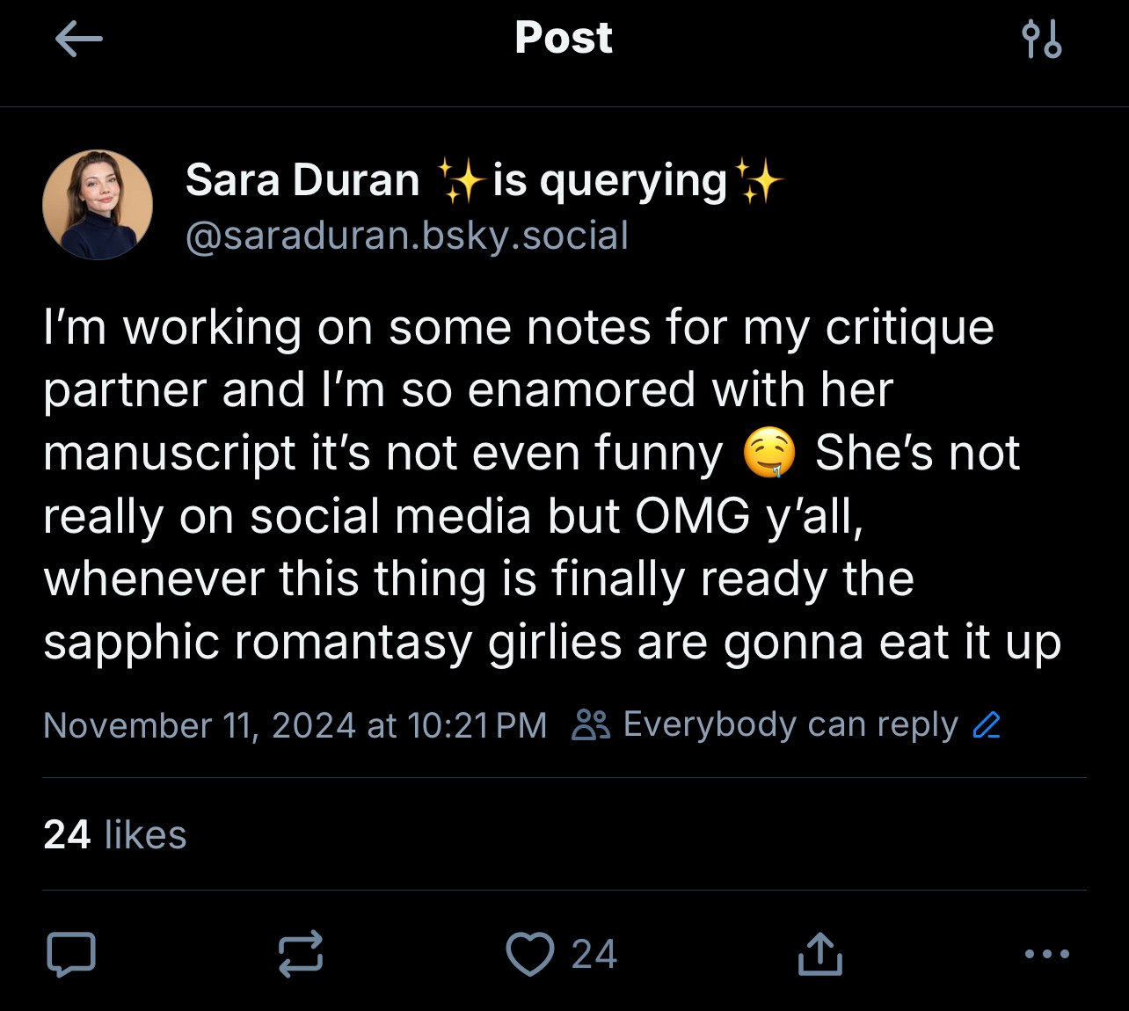Repost using the looping arrows icon

click(x=301, y=954)
